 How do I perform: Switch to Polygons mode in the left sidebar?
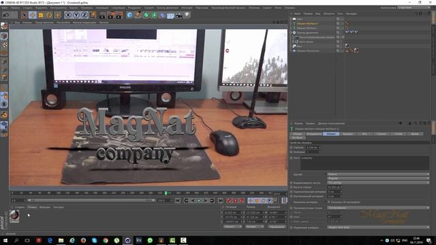coord(4,77)
